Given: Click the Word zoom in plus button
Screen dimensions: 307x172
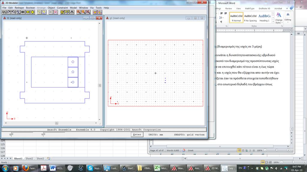Looking at the screenshot, I should pos(288,150).
